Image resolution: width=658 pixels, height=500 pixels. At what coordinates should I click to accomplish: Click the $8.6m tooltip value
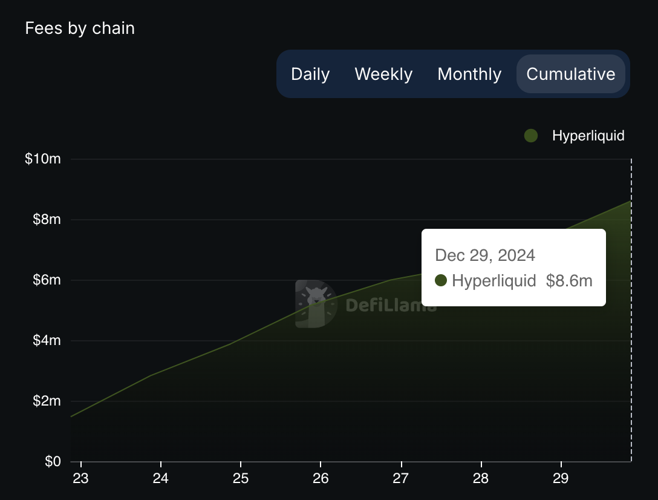(x=569, y=280)
